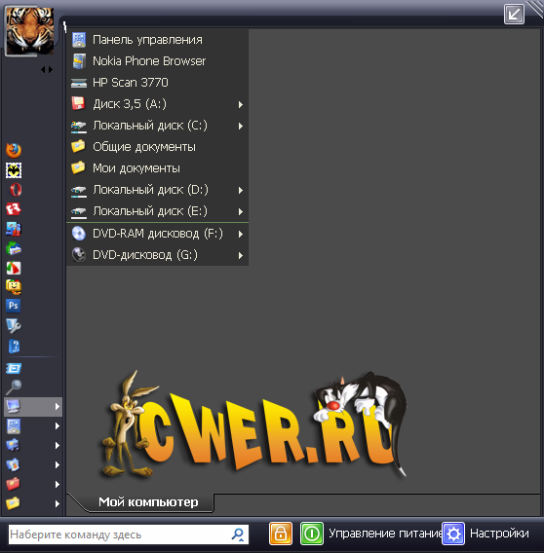Expand Локальный диск (E:) submenu
The image size is (544, 553).
pyautogui.click(x=158, y=211)
